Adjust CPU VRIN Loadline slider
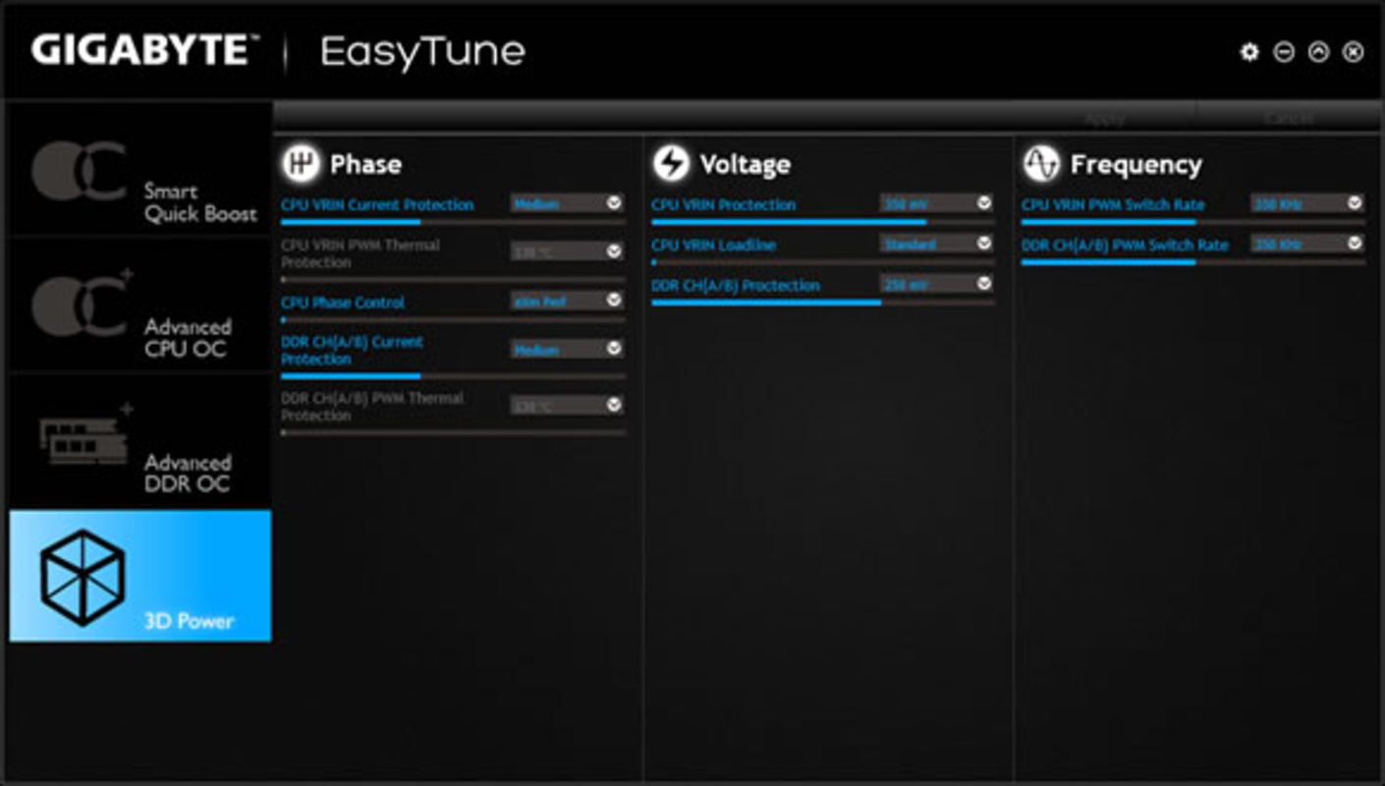 823,262
